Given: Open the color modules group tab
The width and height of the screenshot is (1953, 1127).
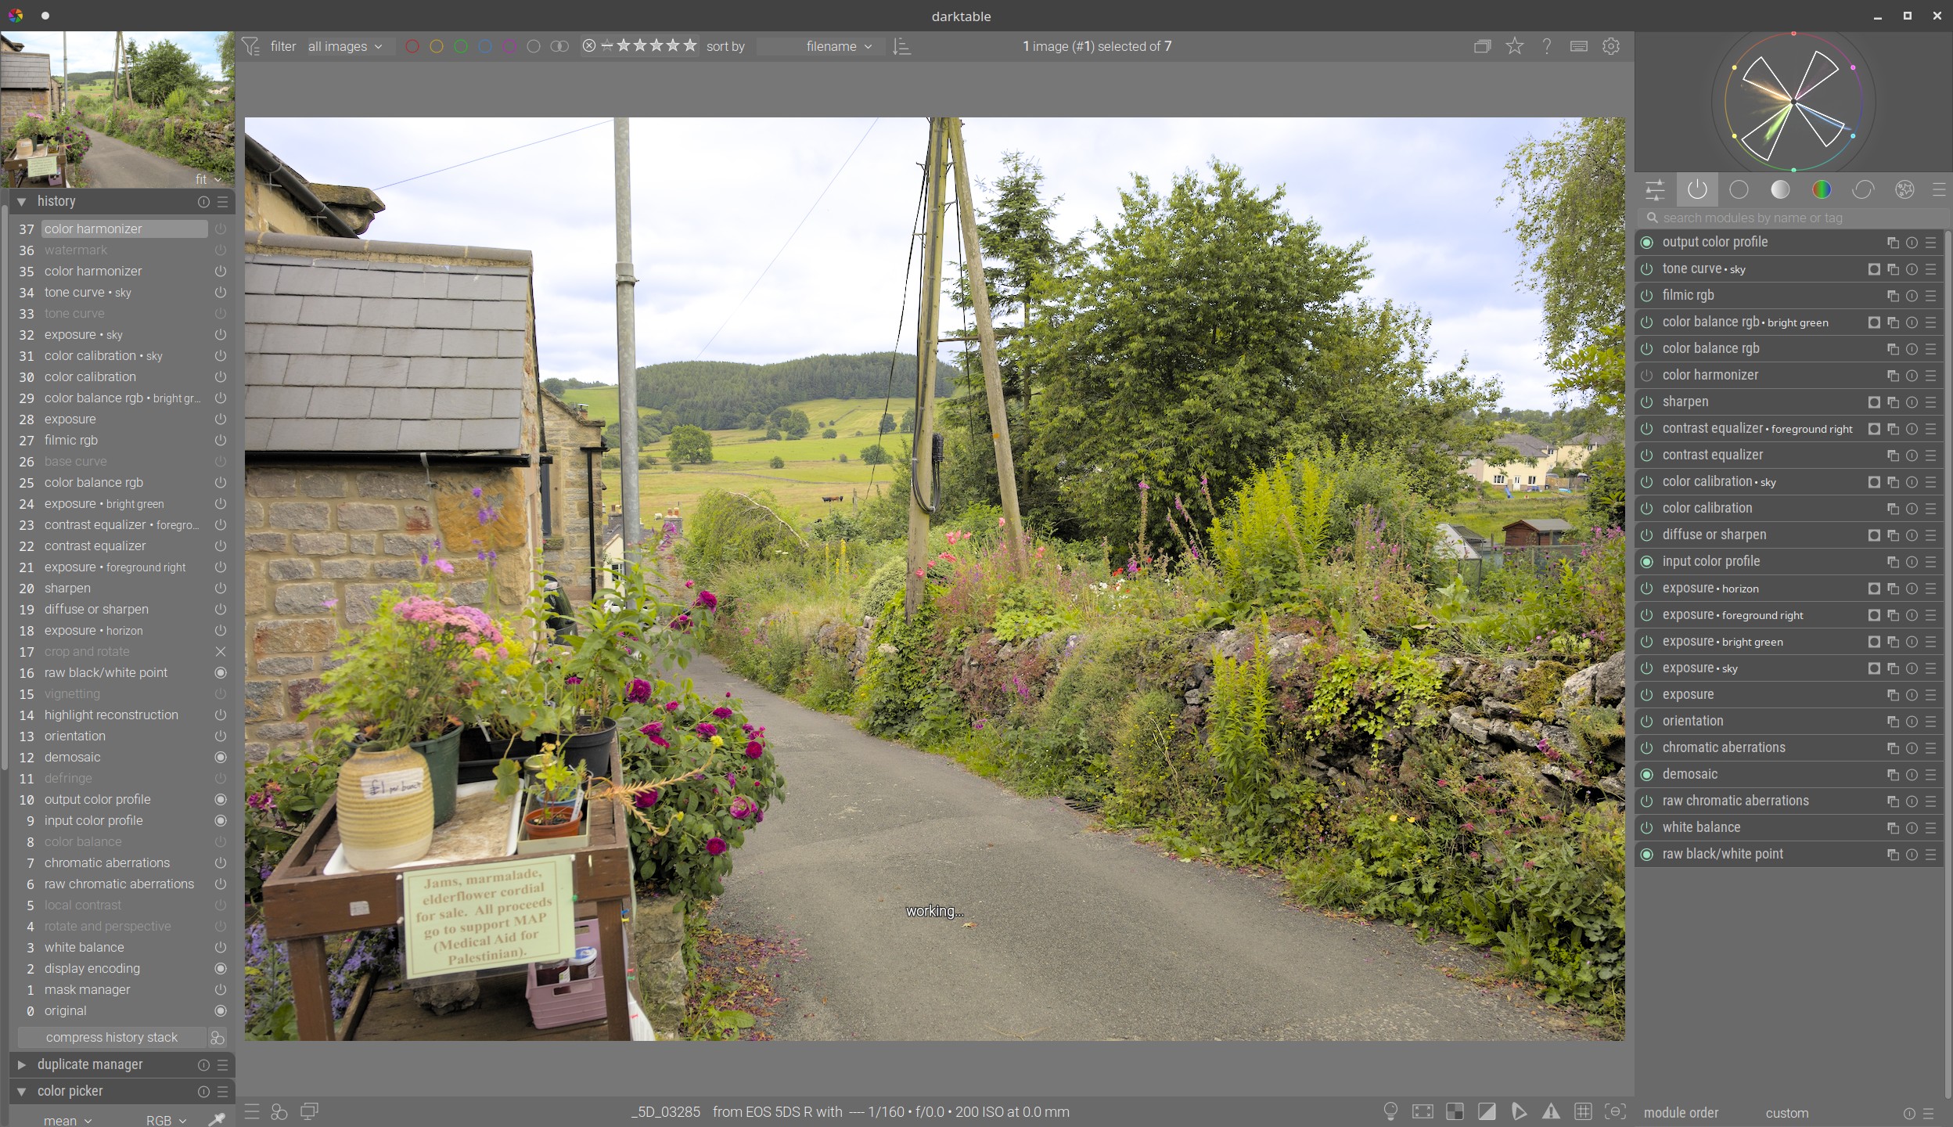Looking at the screenshot, I should [1822, 189].
